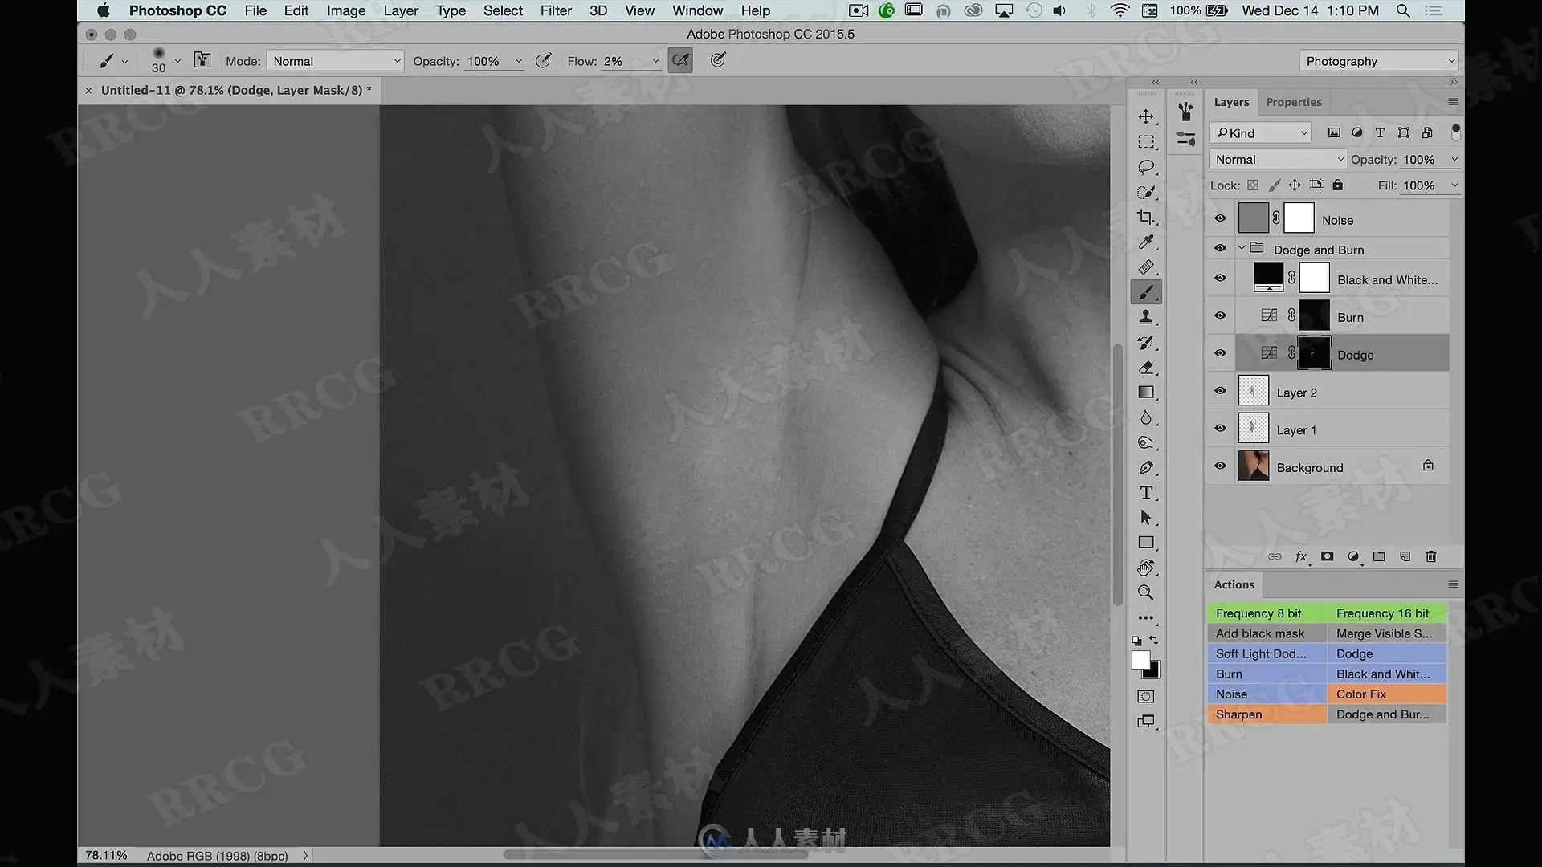1542x867 pixels.
Task: Hide the Dodge and Burn group
Action: [x=1220, y=249]
